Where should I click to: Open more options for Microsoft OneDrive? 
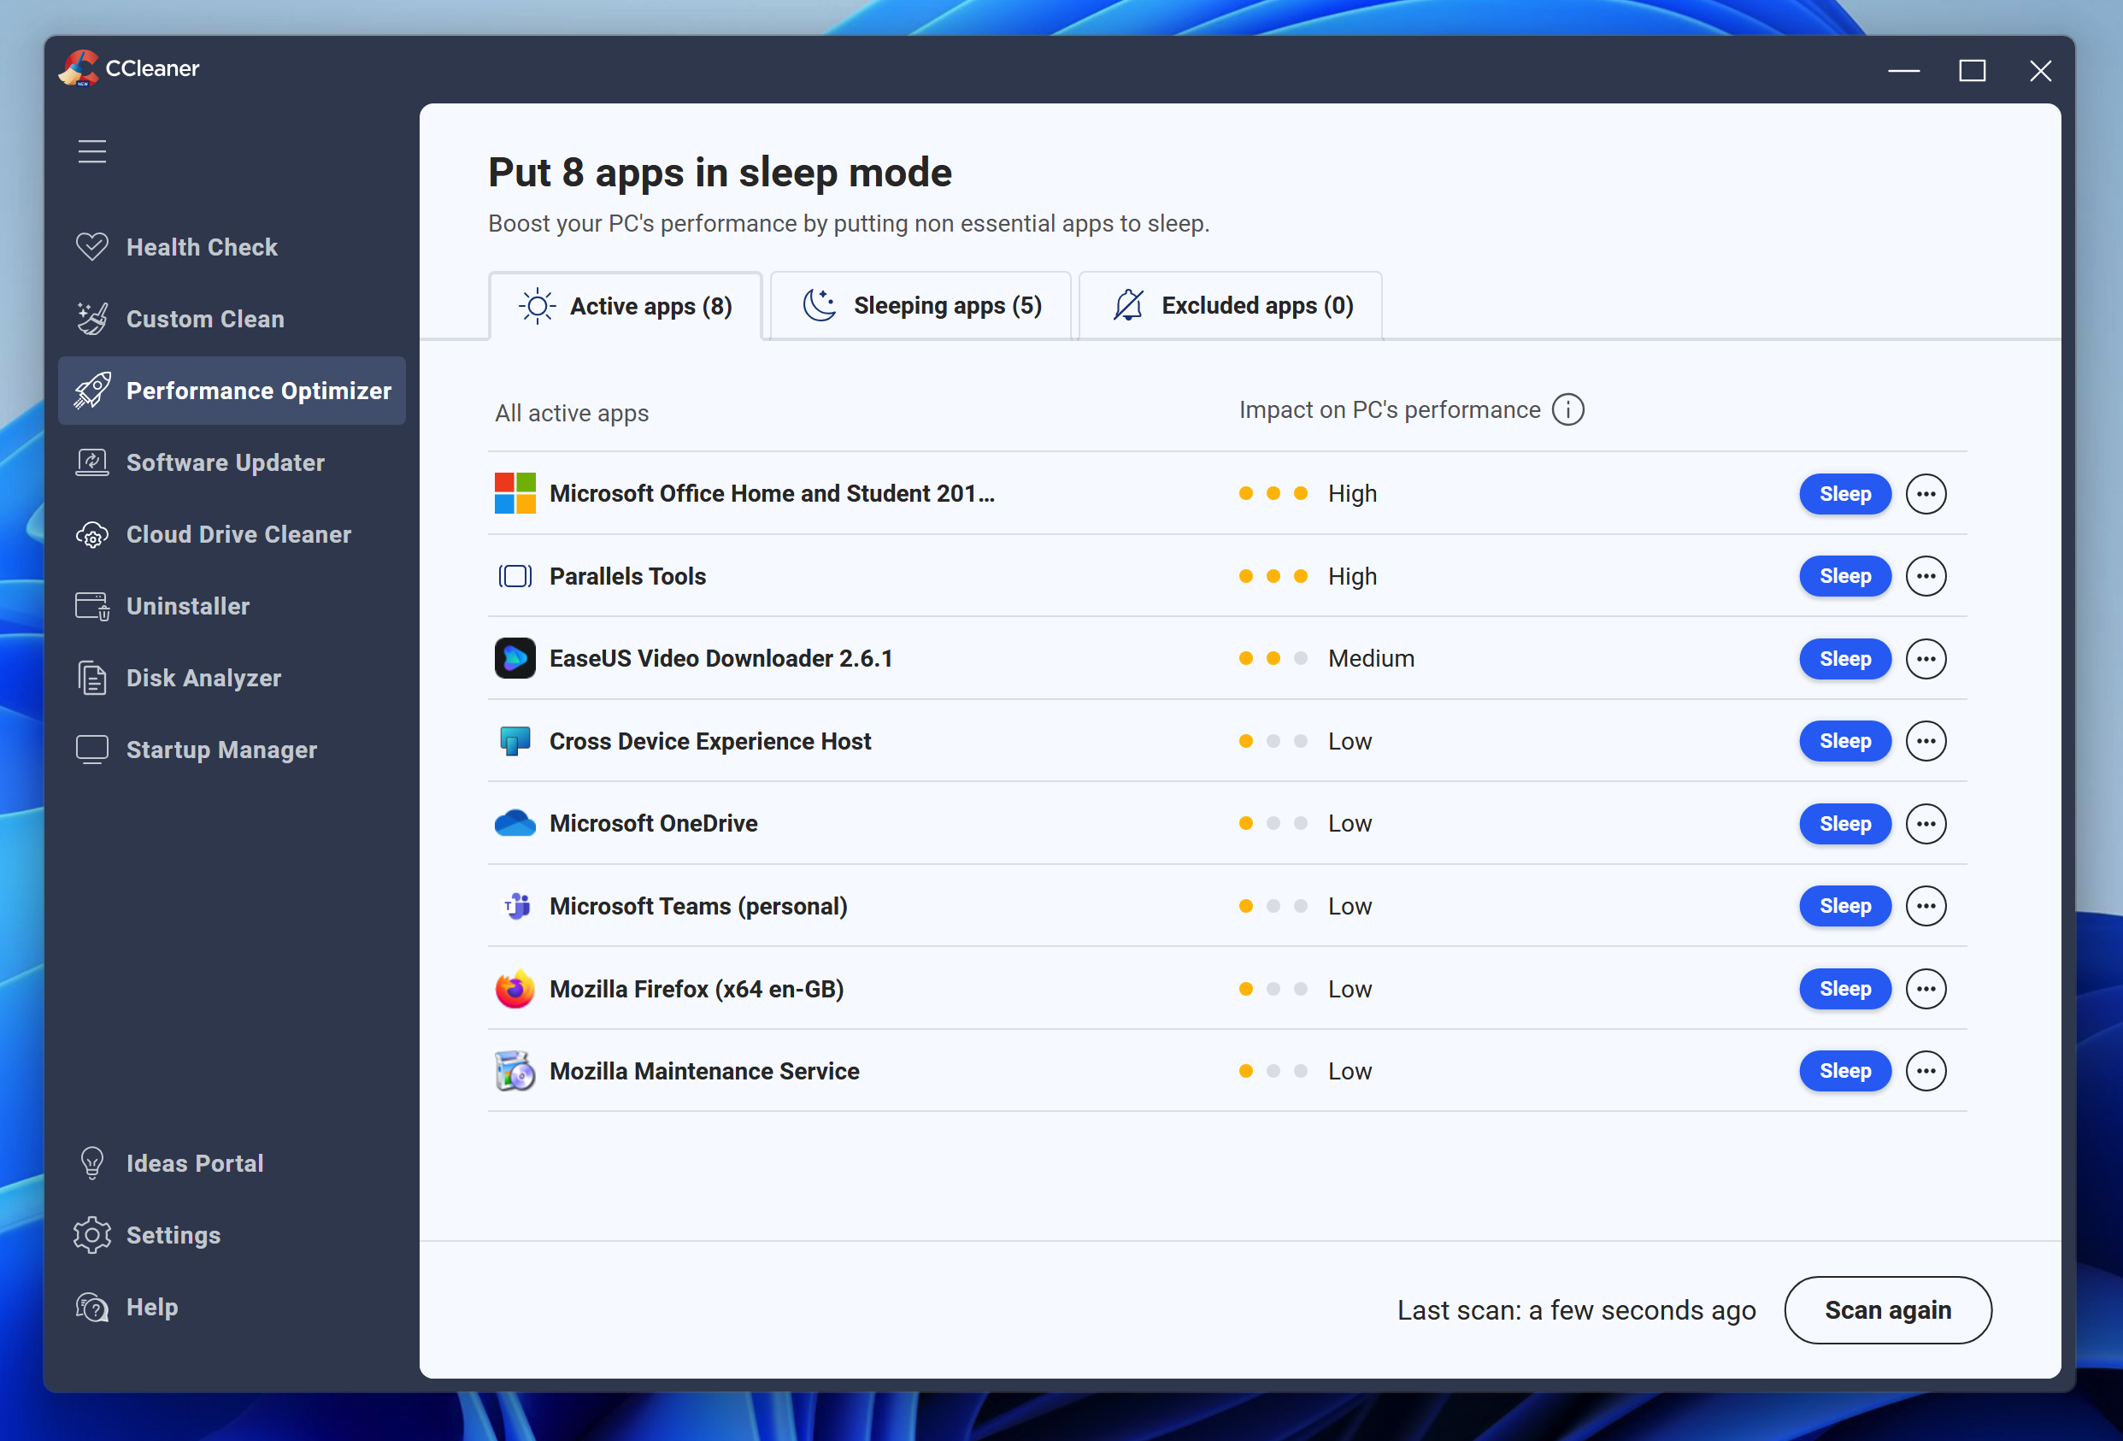coord(1926,823)
